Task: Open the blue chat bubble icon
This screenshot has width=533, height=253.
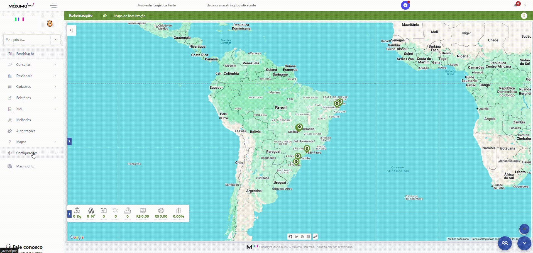Action: coord(405,5)
